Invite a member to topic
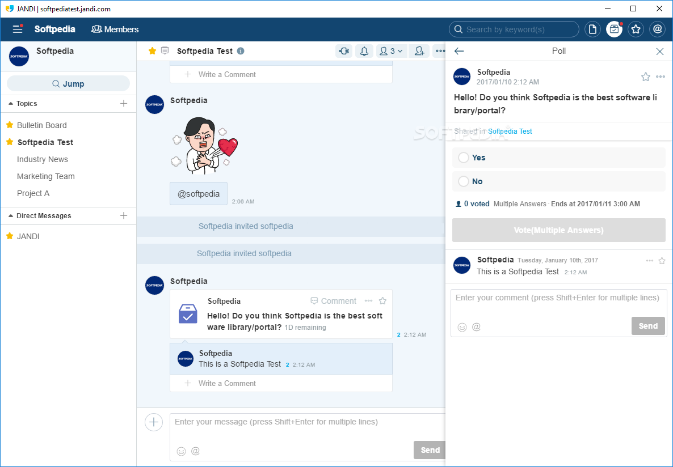This screenshot has width=673, height=467. 419,51
